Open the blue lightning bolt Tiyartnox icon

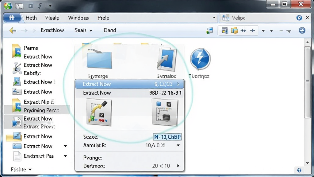tap(200, 59)
